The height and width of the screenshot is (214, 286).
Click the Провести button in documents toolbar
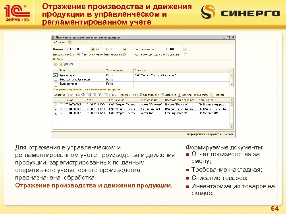[x=217, y=95]
